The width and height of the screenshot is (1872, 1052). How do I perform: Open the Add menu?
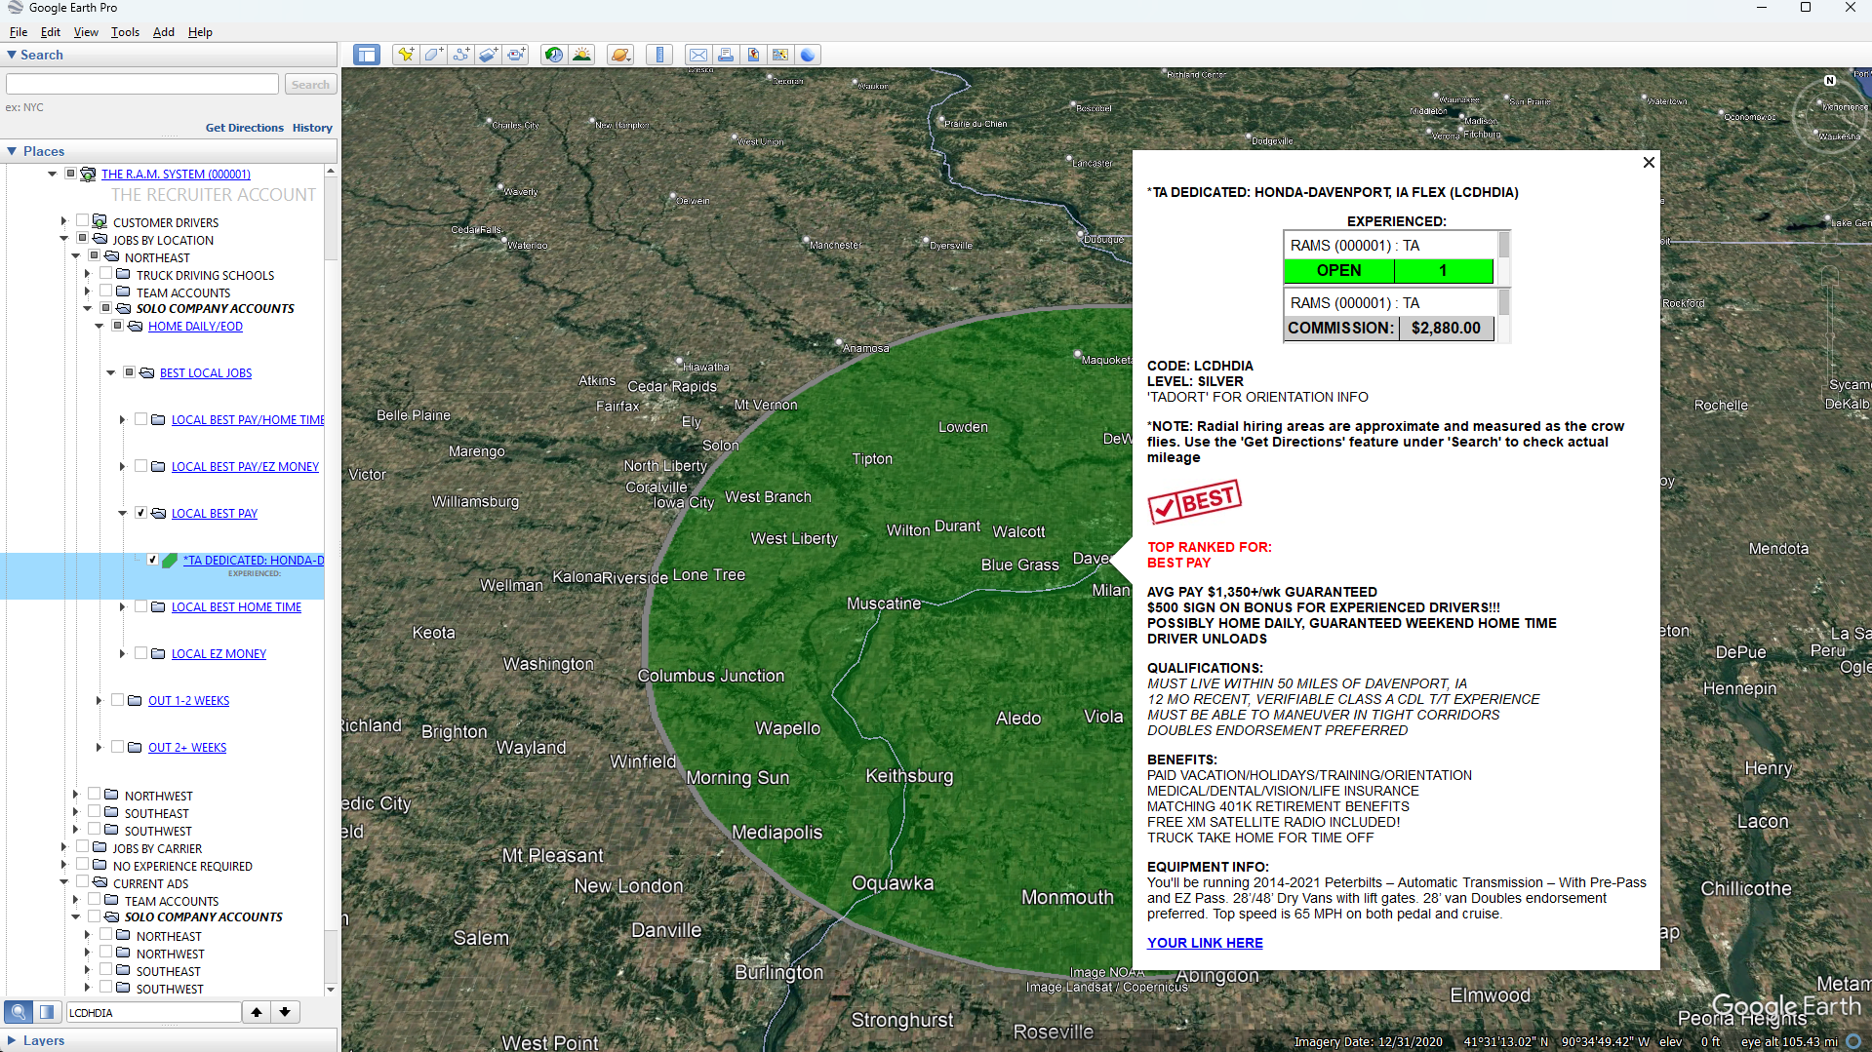pos(163,32)
